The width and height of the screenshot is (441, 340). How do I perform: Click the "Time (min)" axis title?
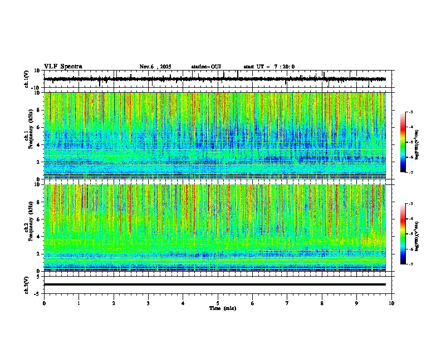pos(223,308)
